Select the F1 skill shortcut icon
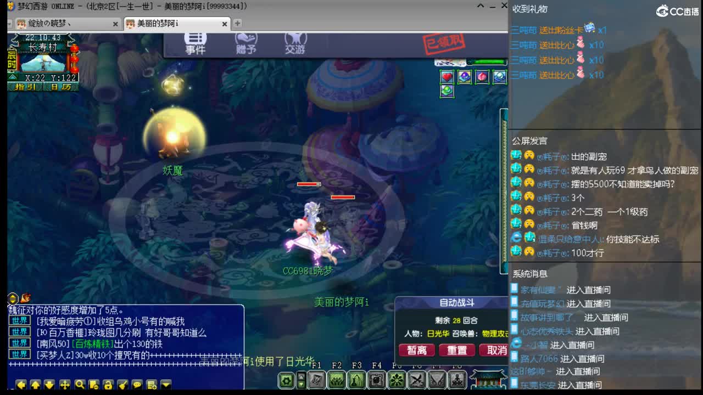 click(316, 380)
